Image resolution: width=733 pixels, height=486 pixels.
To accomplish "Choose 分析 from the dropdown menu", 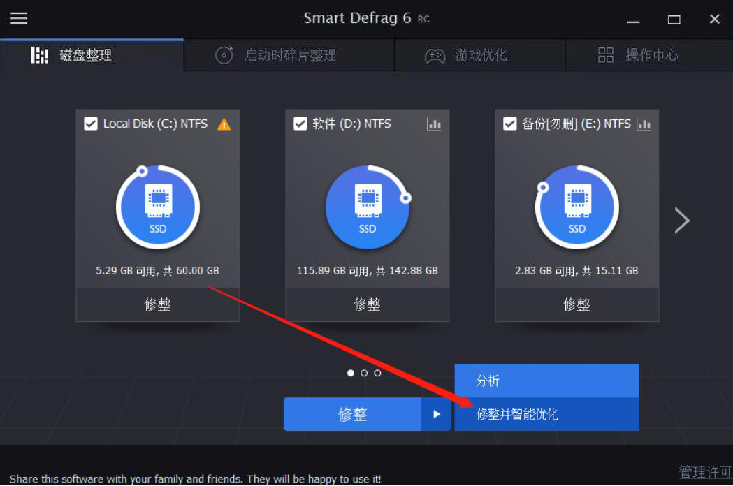I will click(546, 381).
